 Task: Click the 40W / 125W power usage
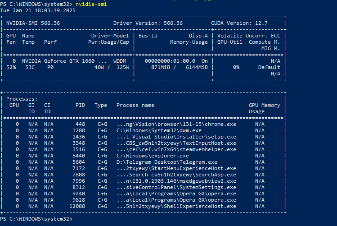pyautogui.click(x=112, y=67)
